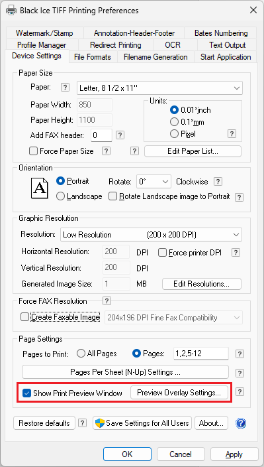Open Pages Per Sheet (N-Up) Settings
This screenshot has width=264, height=467.
(x=125, y=372)
